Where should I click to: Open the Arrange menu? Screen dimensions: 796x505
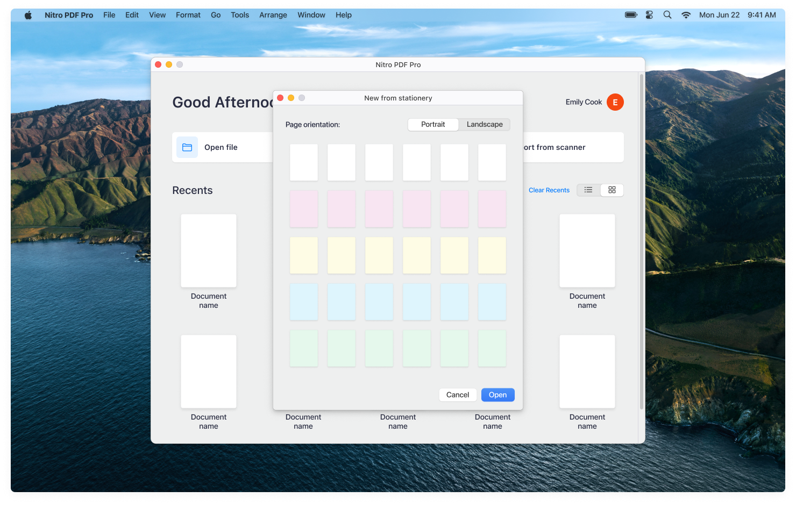273,15
